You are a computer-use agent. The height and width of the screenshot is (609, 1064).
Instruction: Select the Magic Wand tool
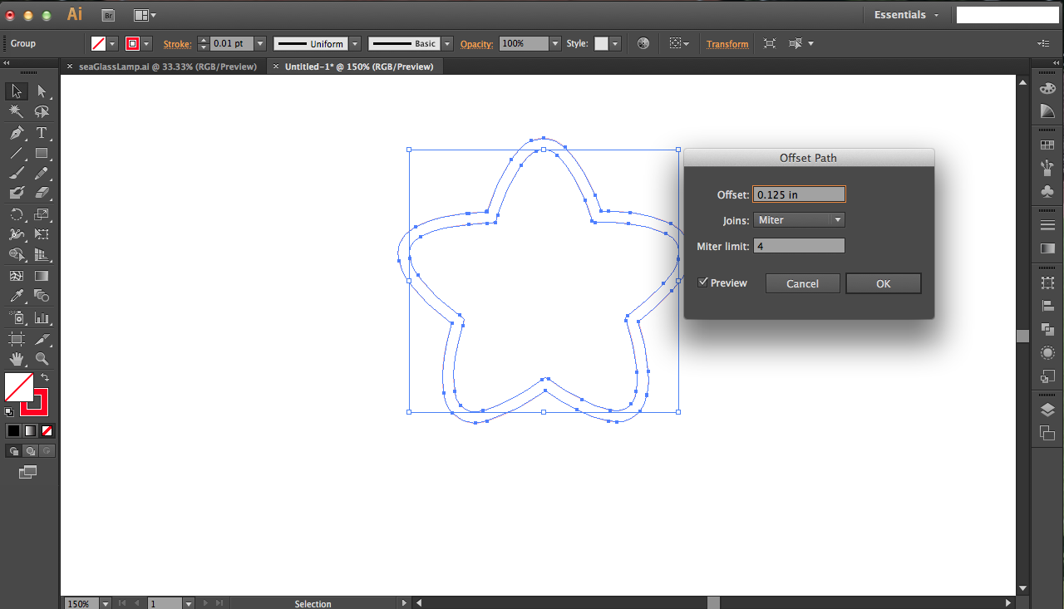pyautogui.click(x=16, y=111)
